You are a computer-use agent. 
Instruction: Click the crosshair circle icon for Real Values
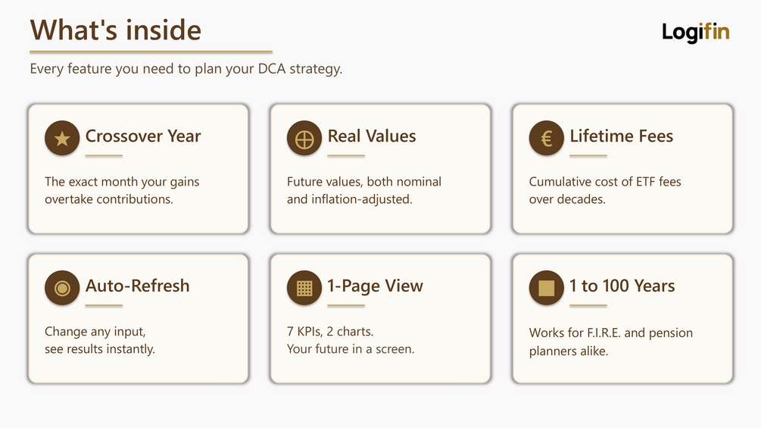click(304, 139)
